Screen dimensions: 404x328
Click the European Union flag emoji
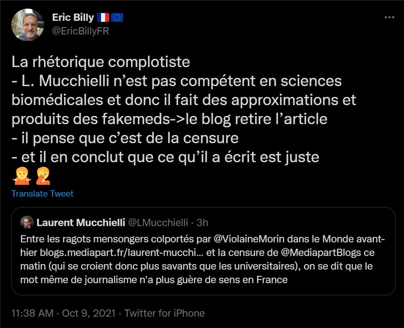(x=117, y=18)
